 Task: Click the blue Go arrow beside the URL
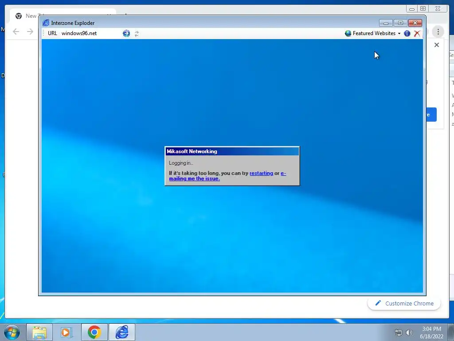click(126, 33)
